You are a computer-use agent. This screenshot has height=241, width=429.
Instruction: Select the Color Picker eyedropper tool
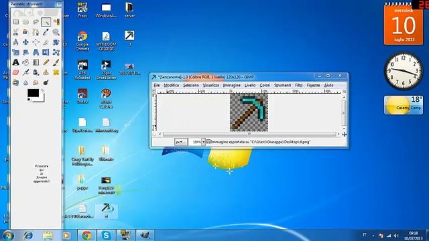click(46, 32)
